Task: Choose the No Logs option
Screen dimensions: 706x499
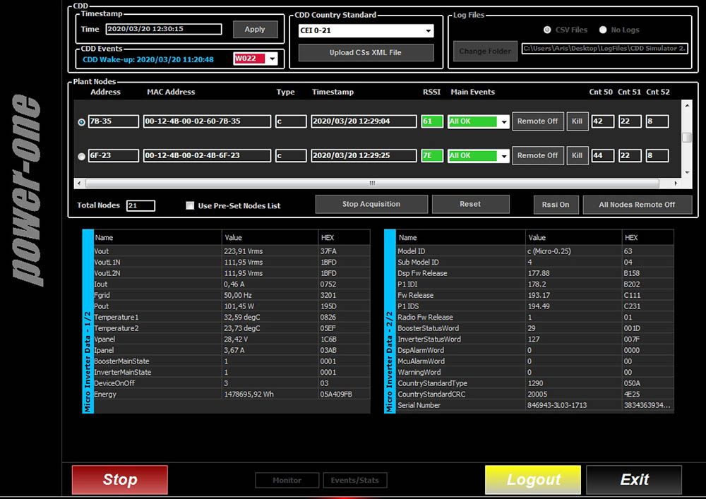Action: pyautogui.click(x=603, y=30)
